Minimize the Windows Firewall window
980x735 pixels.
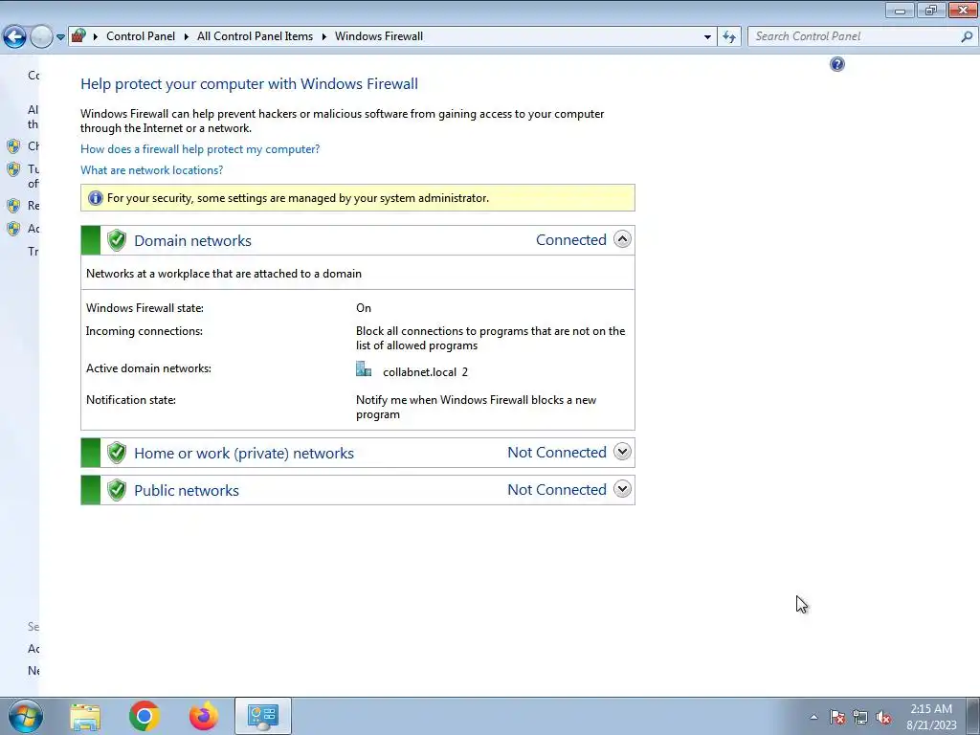(x=900, y=10)
